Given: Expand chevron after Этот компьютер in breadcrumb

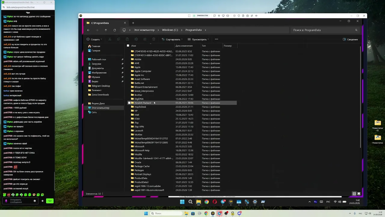Looking at the screenshot, I should (159, 30).
